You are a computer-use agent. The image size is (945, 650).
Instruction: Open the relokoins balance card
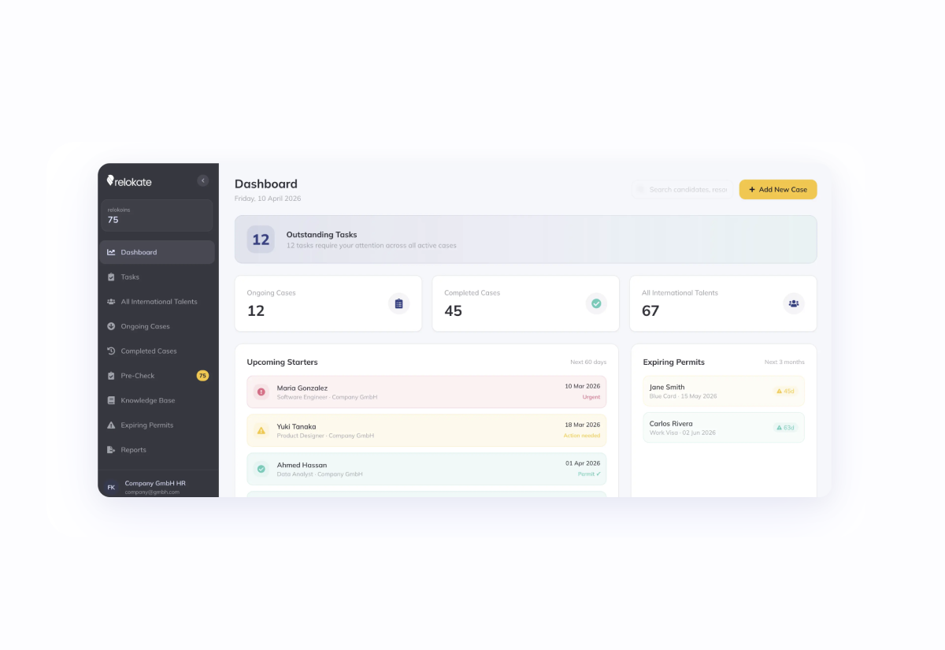coord(157,215)
